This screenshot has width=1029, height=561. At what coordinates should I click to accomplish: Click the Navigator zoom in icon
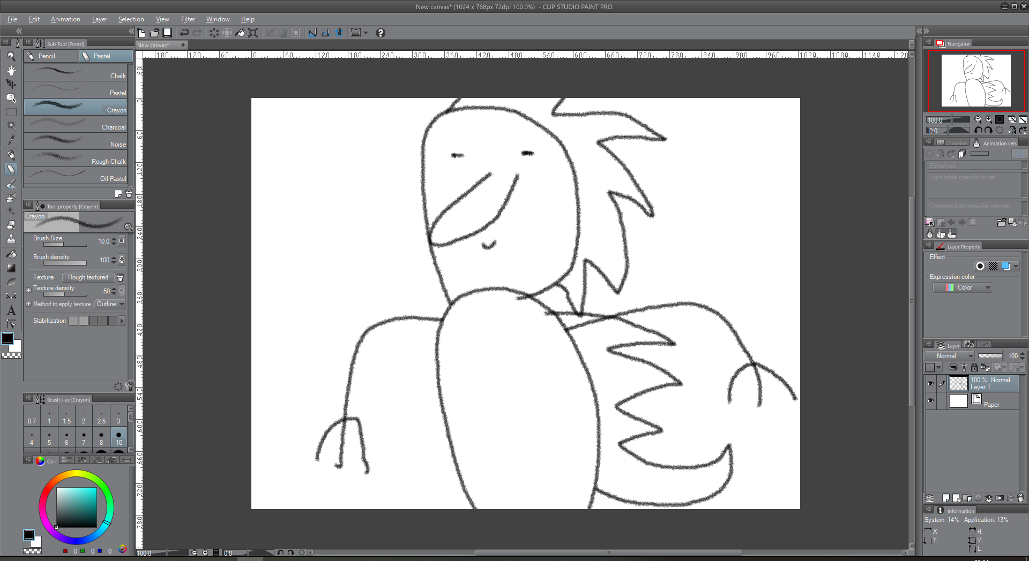989,120
